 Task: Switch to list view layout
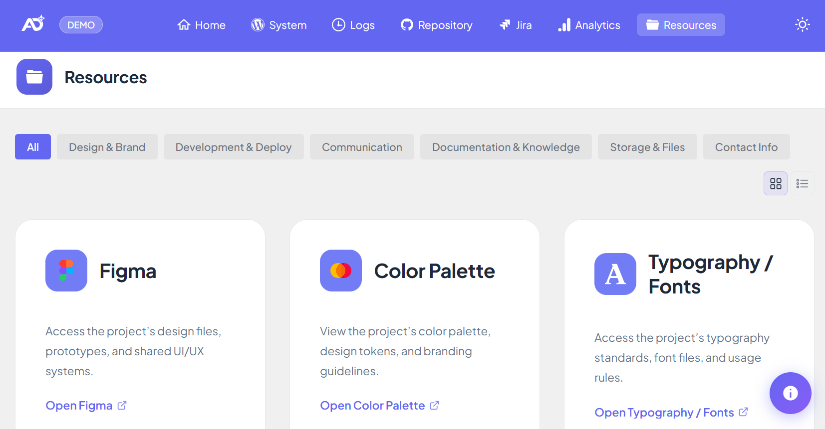802,184
